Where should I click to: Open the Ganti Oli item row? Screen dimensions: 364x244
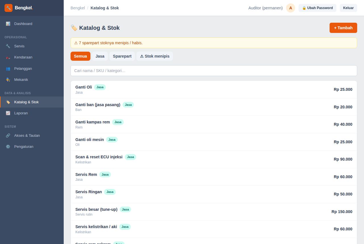214,90
